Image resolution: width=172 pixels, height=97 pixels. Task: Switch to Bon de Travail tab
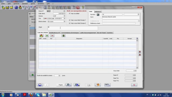[x=101, y=33]
